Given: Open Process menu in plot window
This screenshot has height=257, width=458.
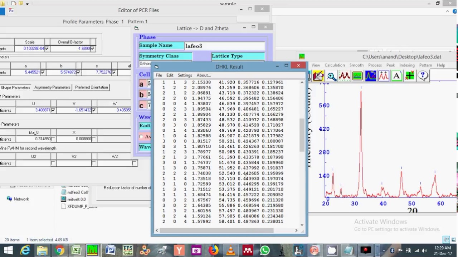Looking at the screenshot, I should pyautogui.click(x=375, y=65).
